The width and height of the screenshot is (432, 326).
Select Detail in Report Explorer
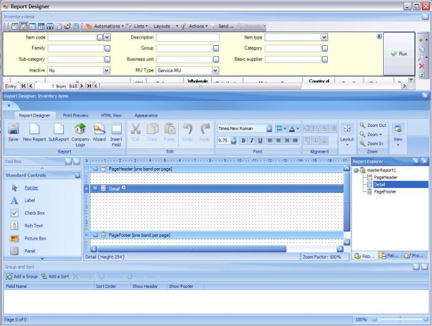(379, 184)
